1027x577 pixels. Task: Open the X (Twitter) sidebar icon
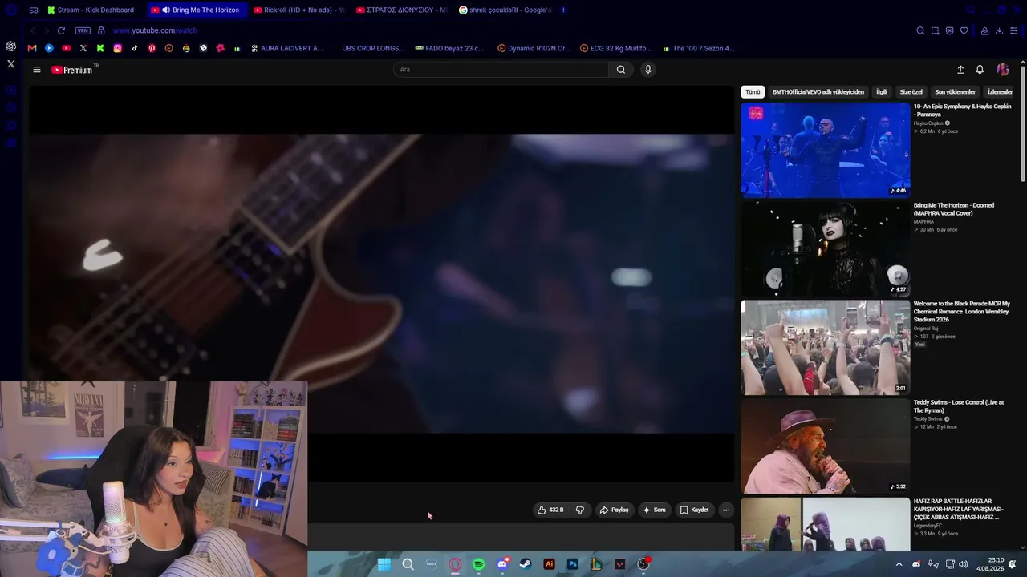click(x=10, y=63)
